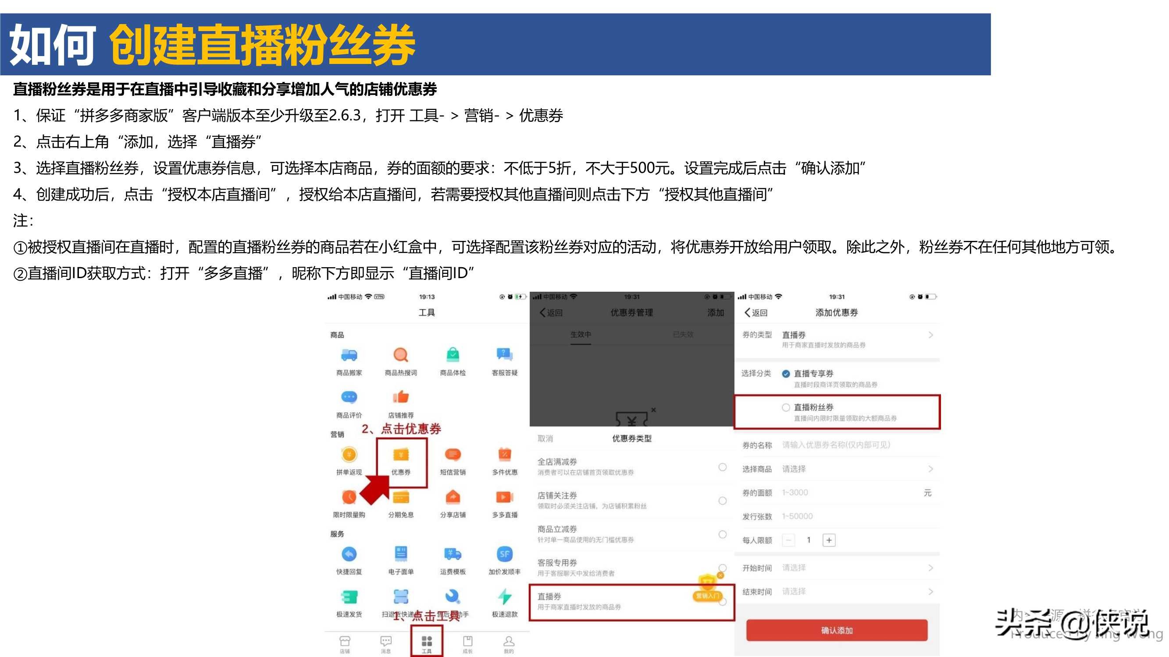Open 商品热搜词 search icon

(401, 356)
